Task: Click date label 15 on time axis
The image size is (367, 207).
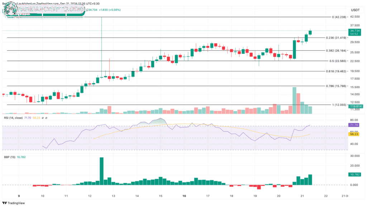Action: pos(161,196)
